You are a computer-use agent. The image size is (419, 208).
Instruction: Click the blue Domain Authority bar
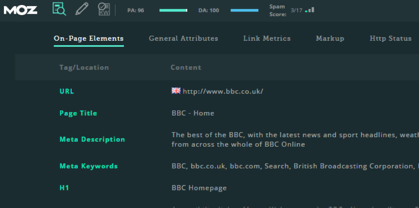244,10
